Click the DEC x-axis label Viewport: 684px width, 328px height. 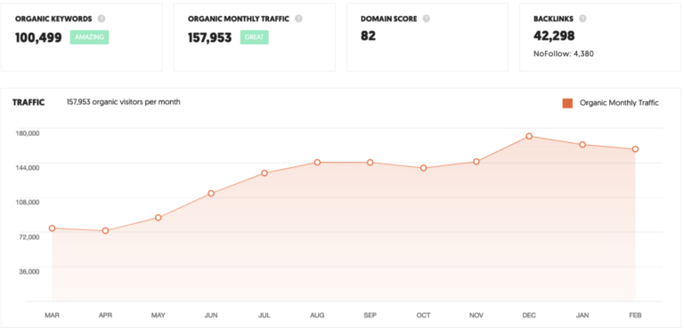pos(529,315)
